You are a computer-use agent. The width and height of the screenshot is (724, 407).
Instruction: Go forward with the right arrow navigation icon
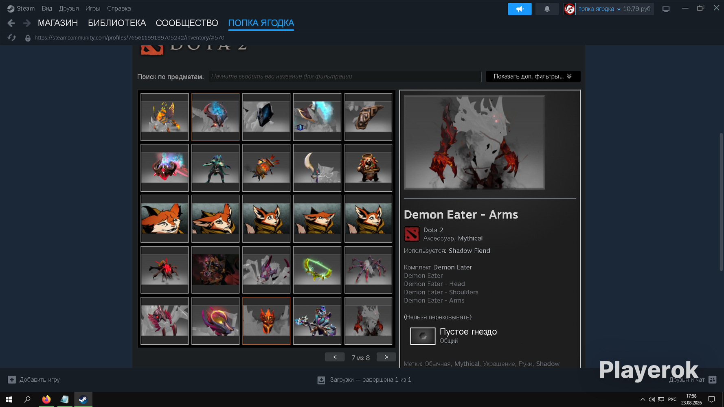point(27,23)
